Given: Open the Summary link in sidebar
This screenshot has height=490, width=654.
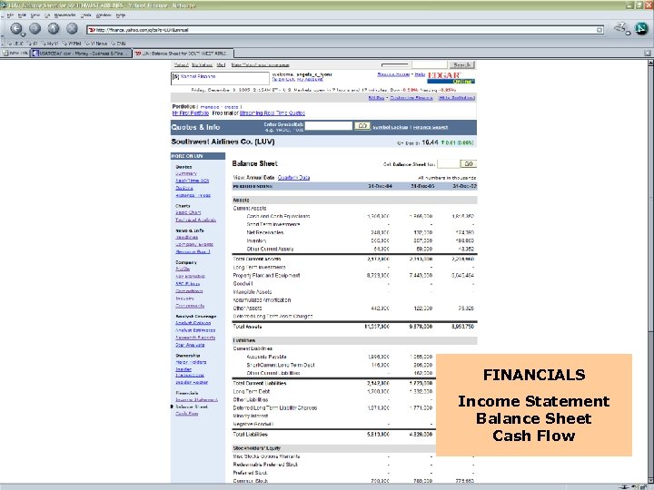Looking at the screenshot, I should tap(186, 173).
